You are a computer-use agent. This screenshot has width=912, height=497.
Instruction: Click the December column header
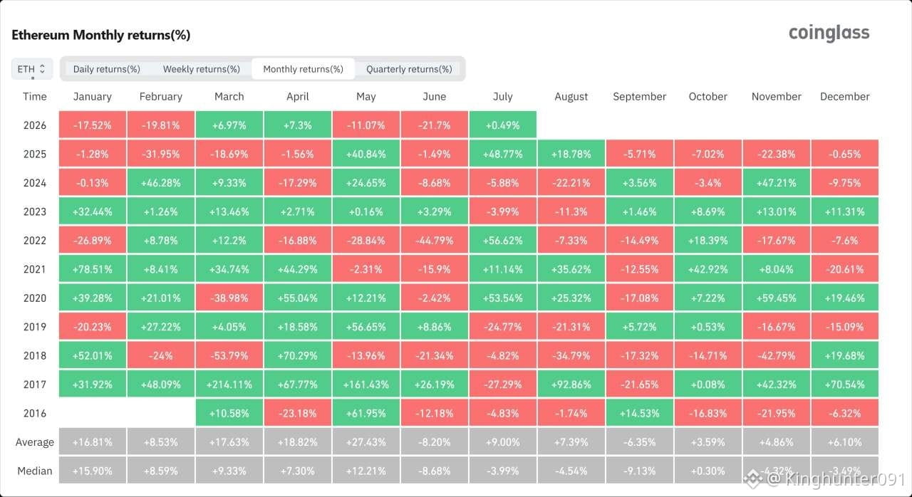point(845,97)
